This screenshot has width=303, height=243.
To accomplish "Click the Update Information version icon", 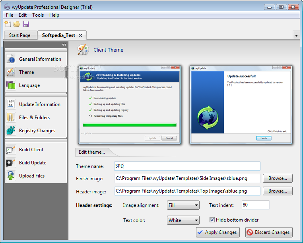I will point(11,104).
